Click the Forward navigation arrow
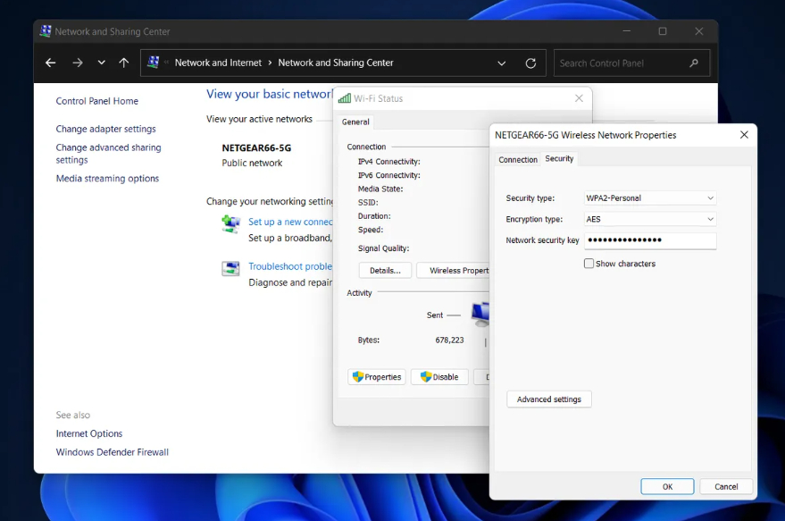Viewport: 785px width, 521px height. pyautogui.click(x=78, y=63)
